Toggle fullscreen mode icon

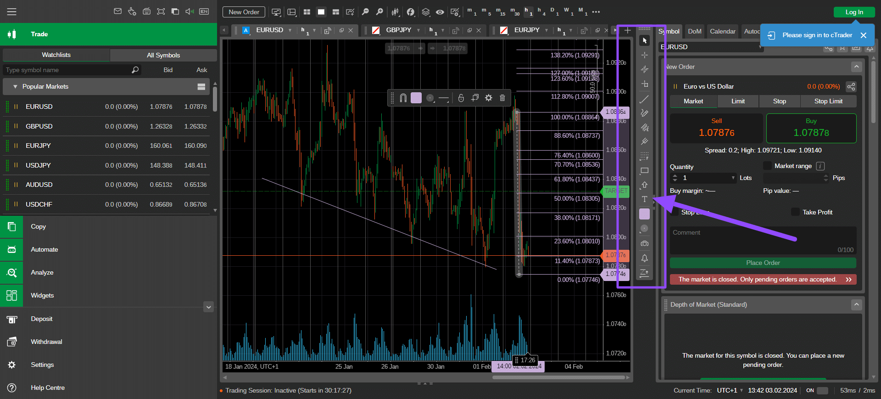point(161,11)
